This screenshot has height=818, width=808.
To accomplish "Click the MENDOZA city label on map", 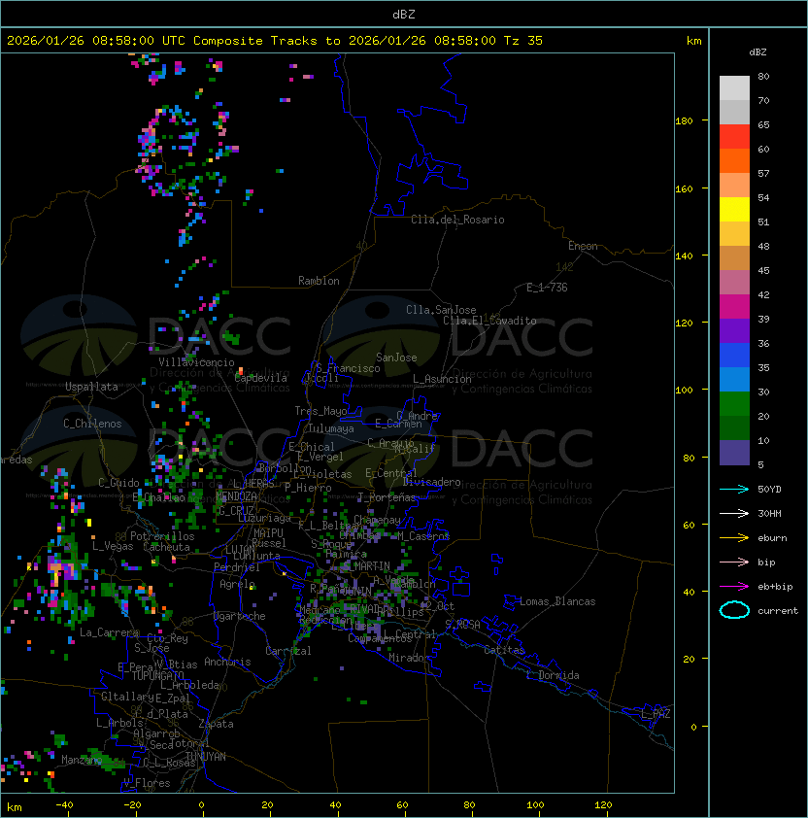I will pos(236,496).
